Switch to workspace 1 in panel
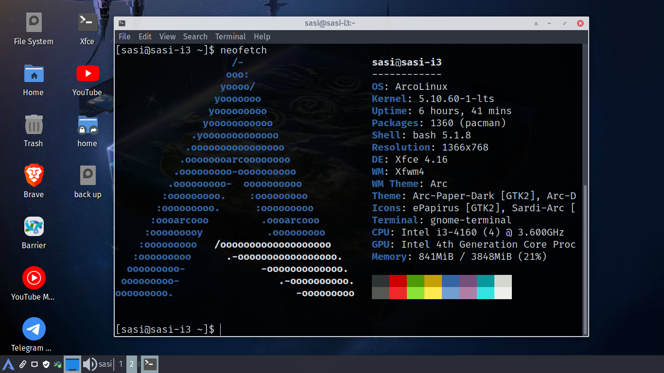 tap(121, 364)
